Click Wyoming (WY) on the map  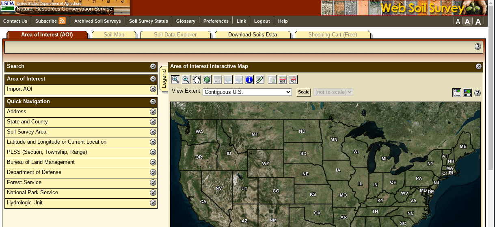coord(266,163)
